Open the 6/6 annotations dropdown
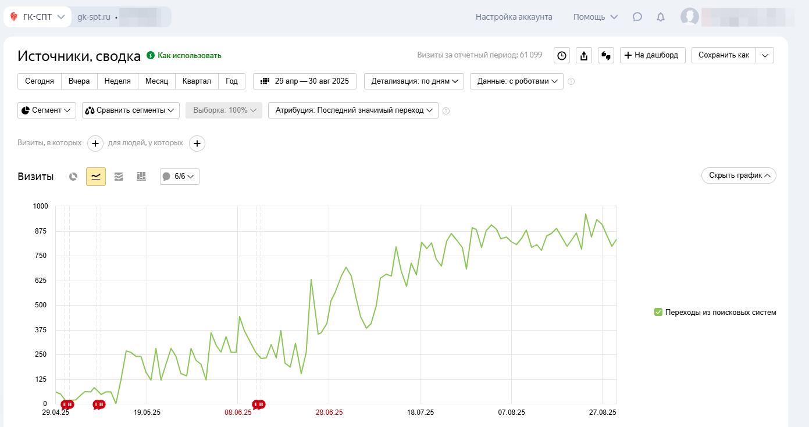The width and height of the screenshot is (809, 427). coord(180,177)
